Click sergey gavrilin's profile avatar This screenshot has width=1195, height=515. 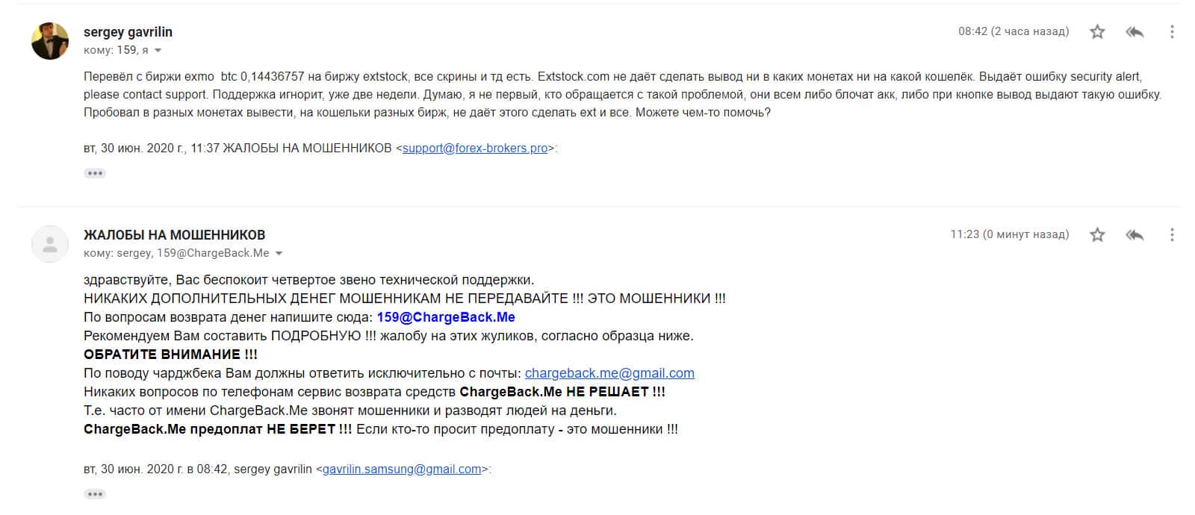pos(50,40)
